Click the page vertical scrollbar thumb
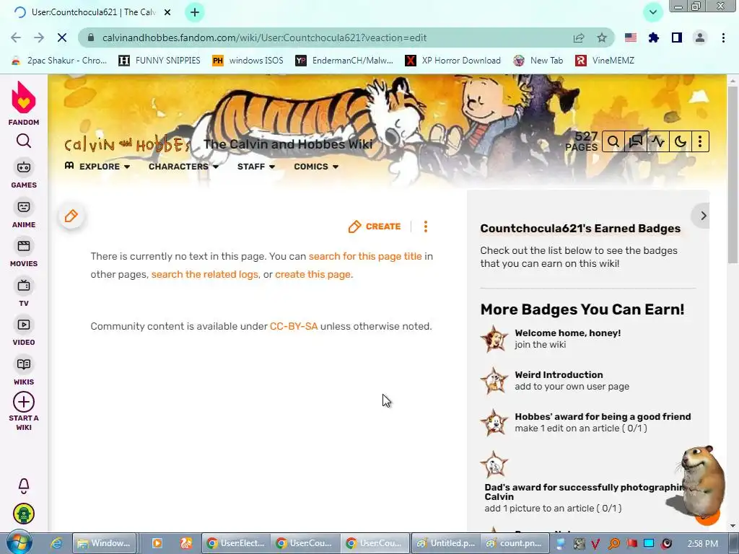739x554 pixels. click(733, 175)
